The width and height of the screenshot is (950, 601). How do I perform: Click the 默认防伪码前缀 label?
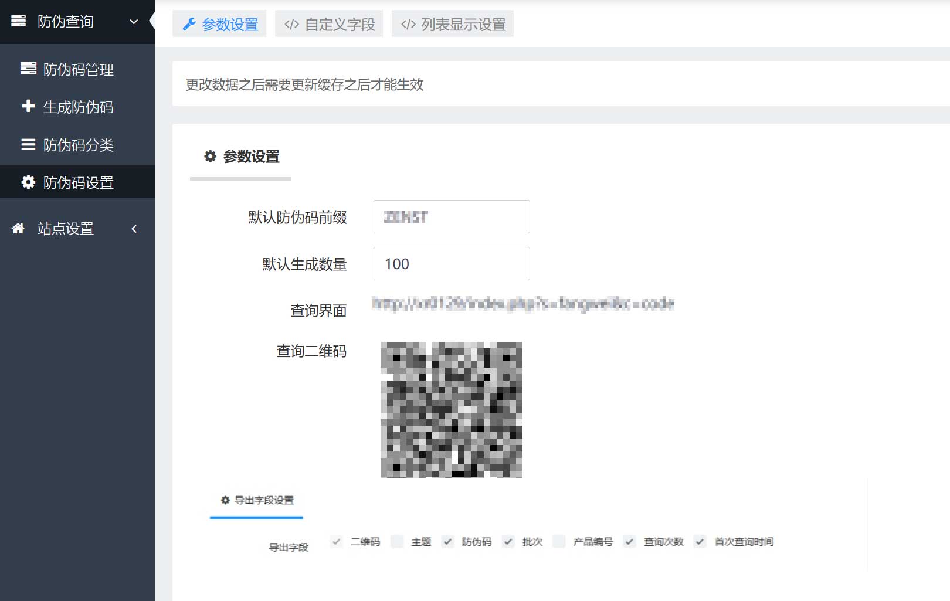[297, 218]
